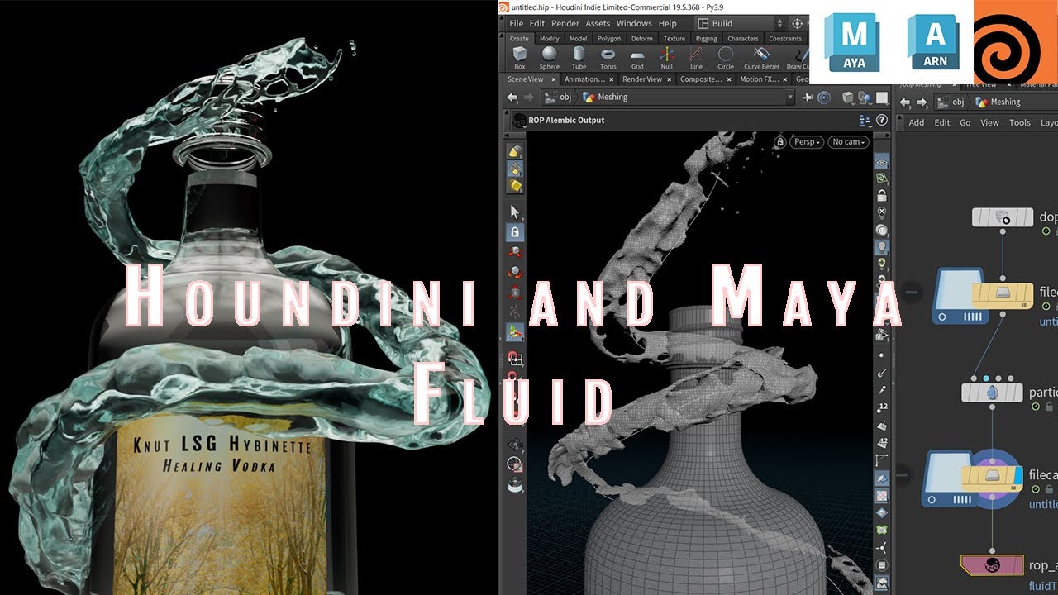
Task: Click the network editor back arrow
Action: pyautogui.click(x=905, y=102)
